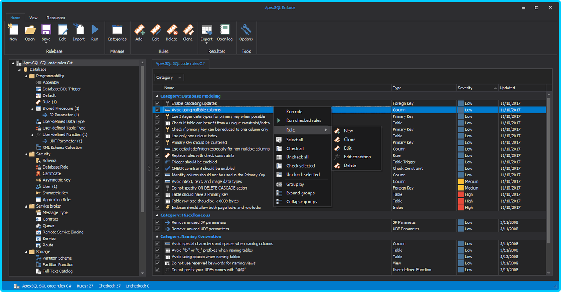
Task: Click Medium severity swatch for 'Avoid ntext' rule
Action: (x=461, y=181)
